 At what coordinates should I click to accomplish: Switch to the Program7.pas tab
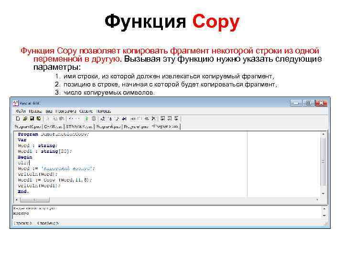point(136,127)
